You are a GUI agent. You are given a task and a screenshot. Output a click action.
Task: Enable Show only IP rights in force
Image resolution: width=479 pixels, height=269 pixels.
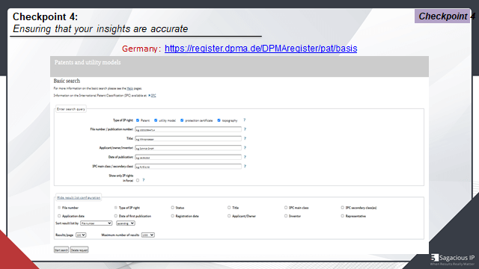point(138,180)
